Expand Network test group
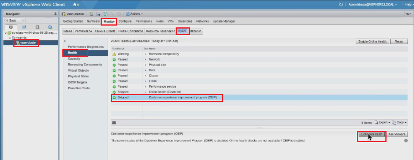 [145, 60]
